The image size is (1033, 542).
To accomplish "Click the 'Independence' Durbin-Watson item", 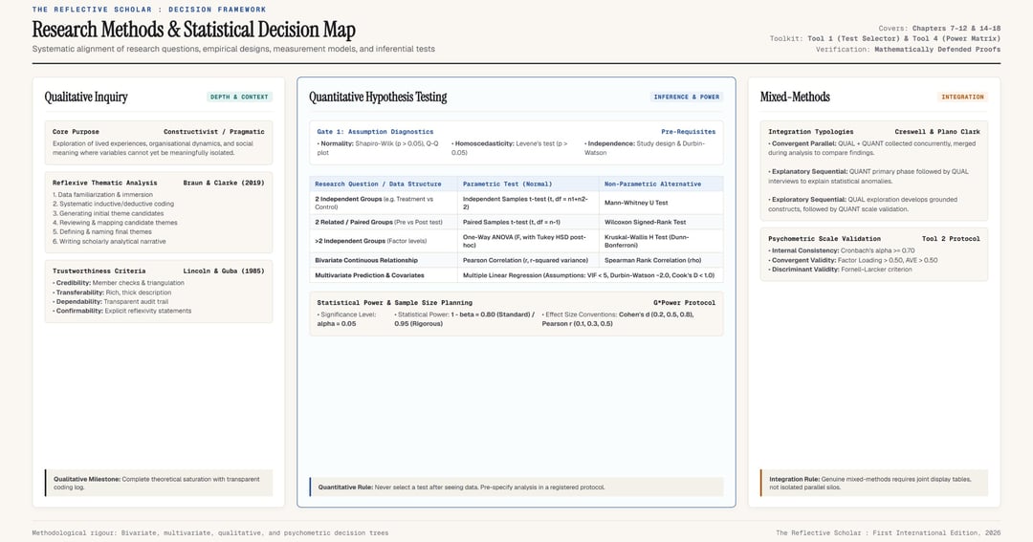I will click(x=646, y=148).
